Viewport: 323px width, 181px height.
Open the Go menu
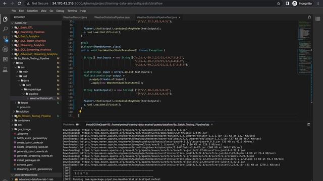point(51,11)
